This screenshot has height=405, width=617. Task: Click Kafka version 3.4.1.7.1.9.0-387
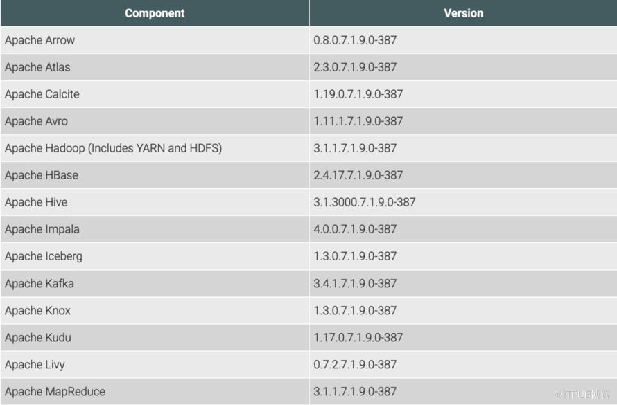(x=355, y=283)
